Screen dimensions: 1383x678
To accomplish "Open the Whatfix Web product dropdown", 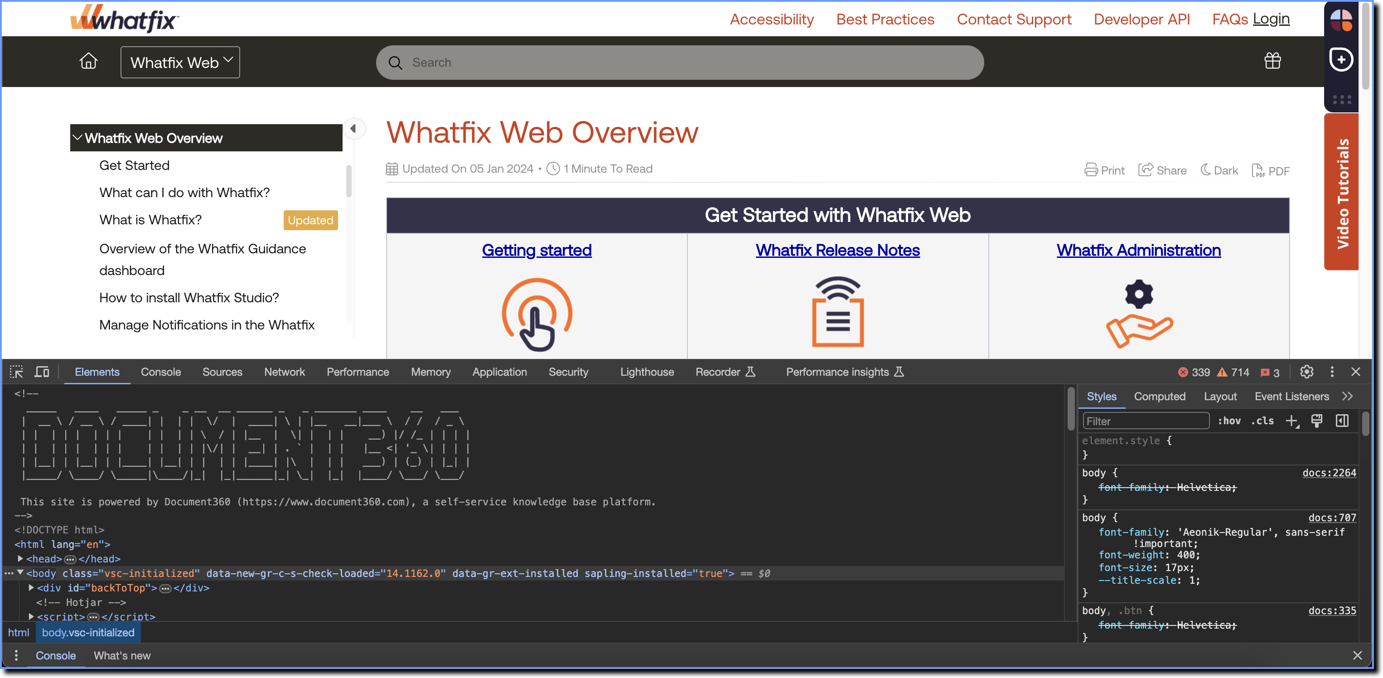I will coord(180,62).
